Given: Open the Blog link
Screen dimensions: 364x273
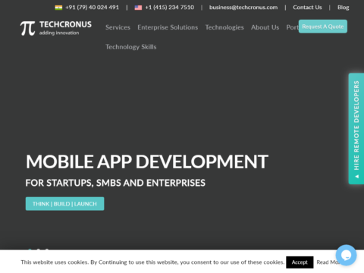Looking at the screenshot, I should (344, 8).
